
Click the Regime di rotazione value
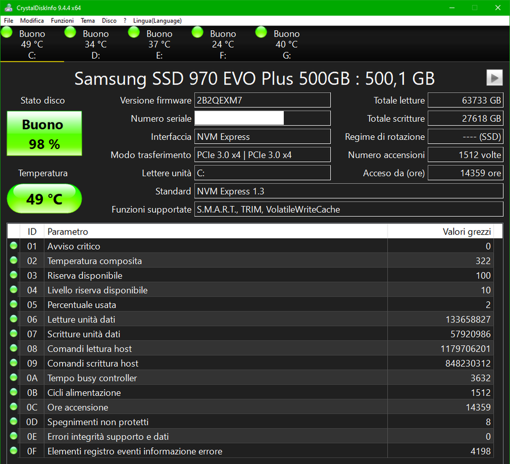pyautogui.click(x=465, y=136)
